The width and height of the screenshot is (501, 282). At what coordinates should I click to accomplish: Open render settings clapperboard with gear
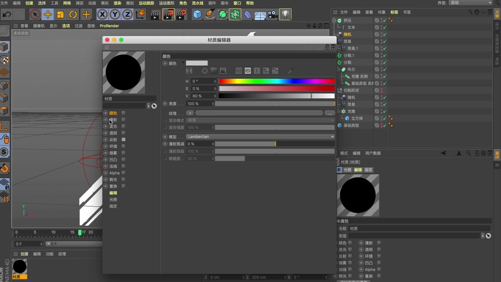pyautogui.click(x=181, y=15)
